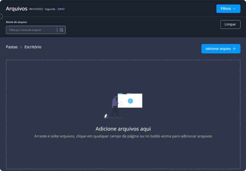Click the upload illustration in drop zone

(123, 105)
